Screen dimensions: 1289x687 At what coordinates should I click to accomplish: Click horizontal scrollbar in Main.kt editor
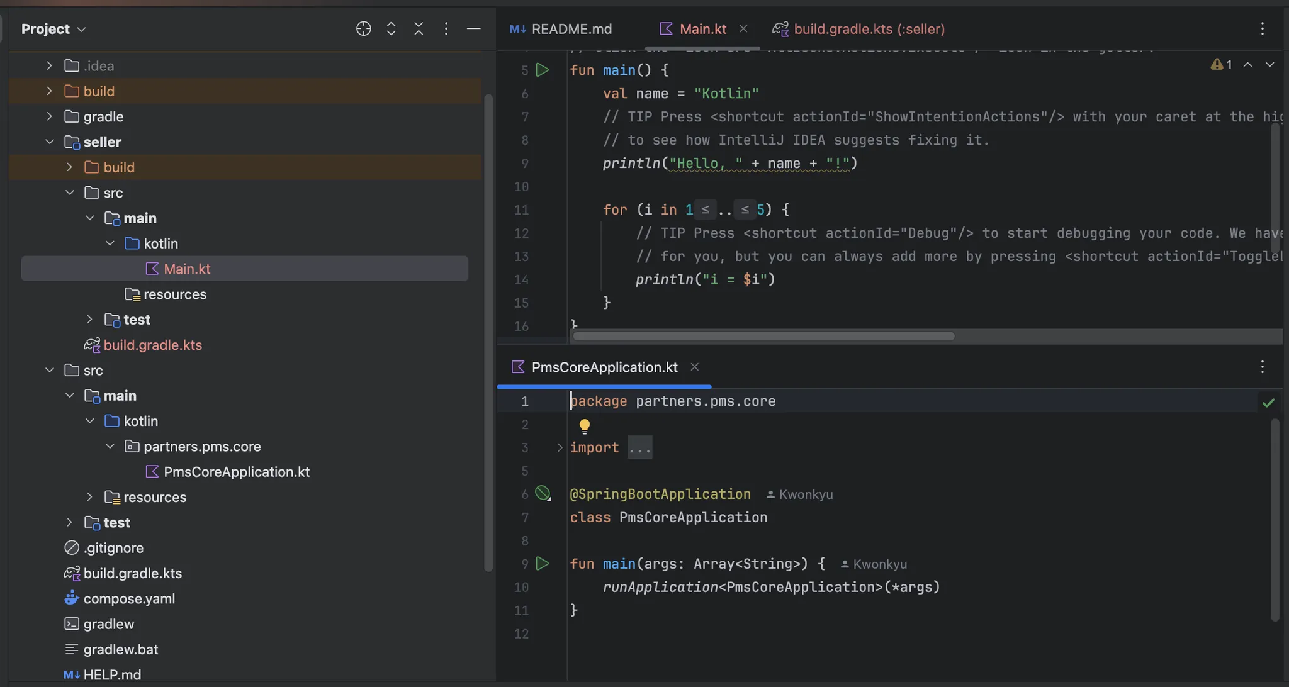763,336
